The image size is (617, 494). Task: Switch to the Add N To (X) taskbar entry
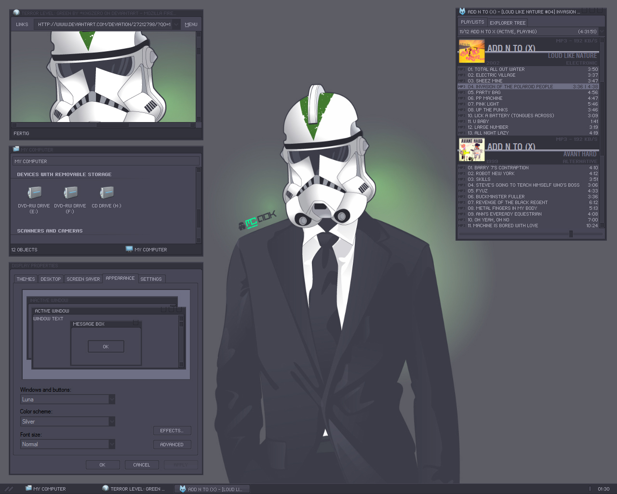pyautogui.click(x=212, y=489)
